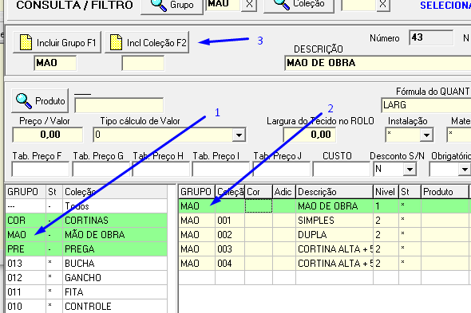
Task: Click the Cor column header
Action: (259, 192)
